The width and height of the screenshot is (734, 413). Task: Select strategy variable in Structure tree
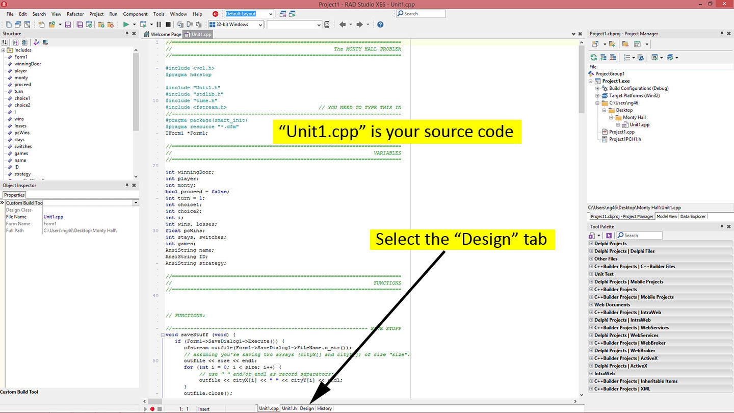click(x=22, y=174)
